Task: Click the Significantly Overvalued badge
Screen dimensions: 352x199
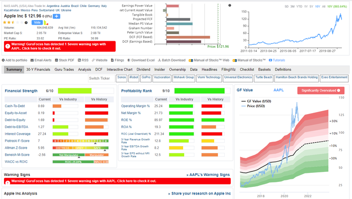Action: click(321, 90)
